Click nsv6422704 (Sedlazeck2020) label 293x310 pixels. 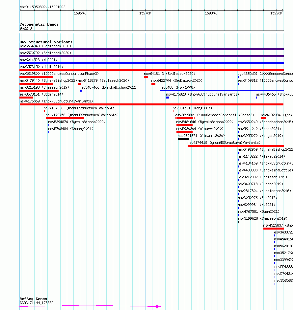click(177, 81)
